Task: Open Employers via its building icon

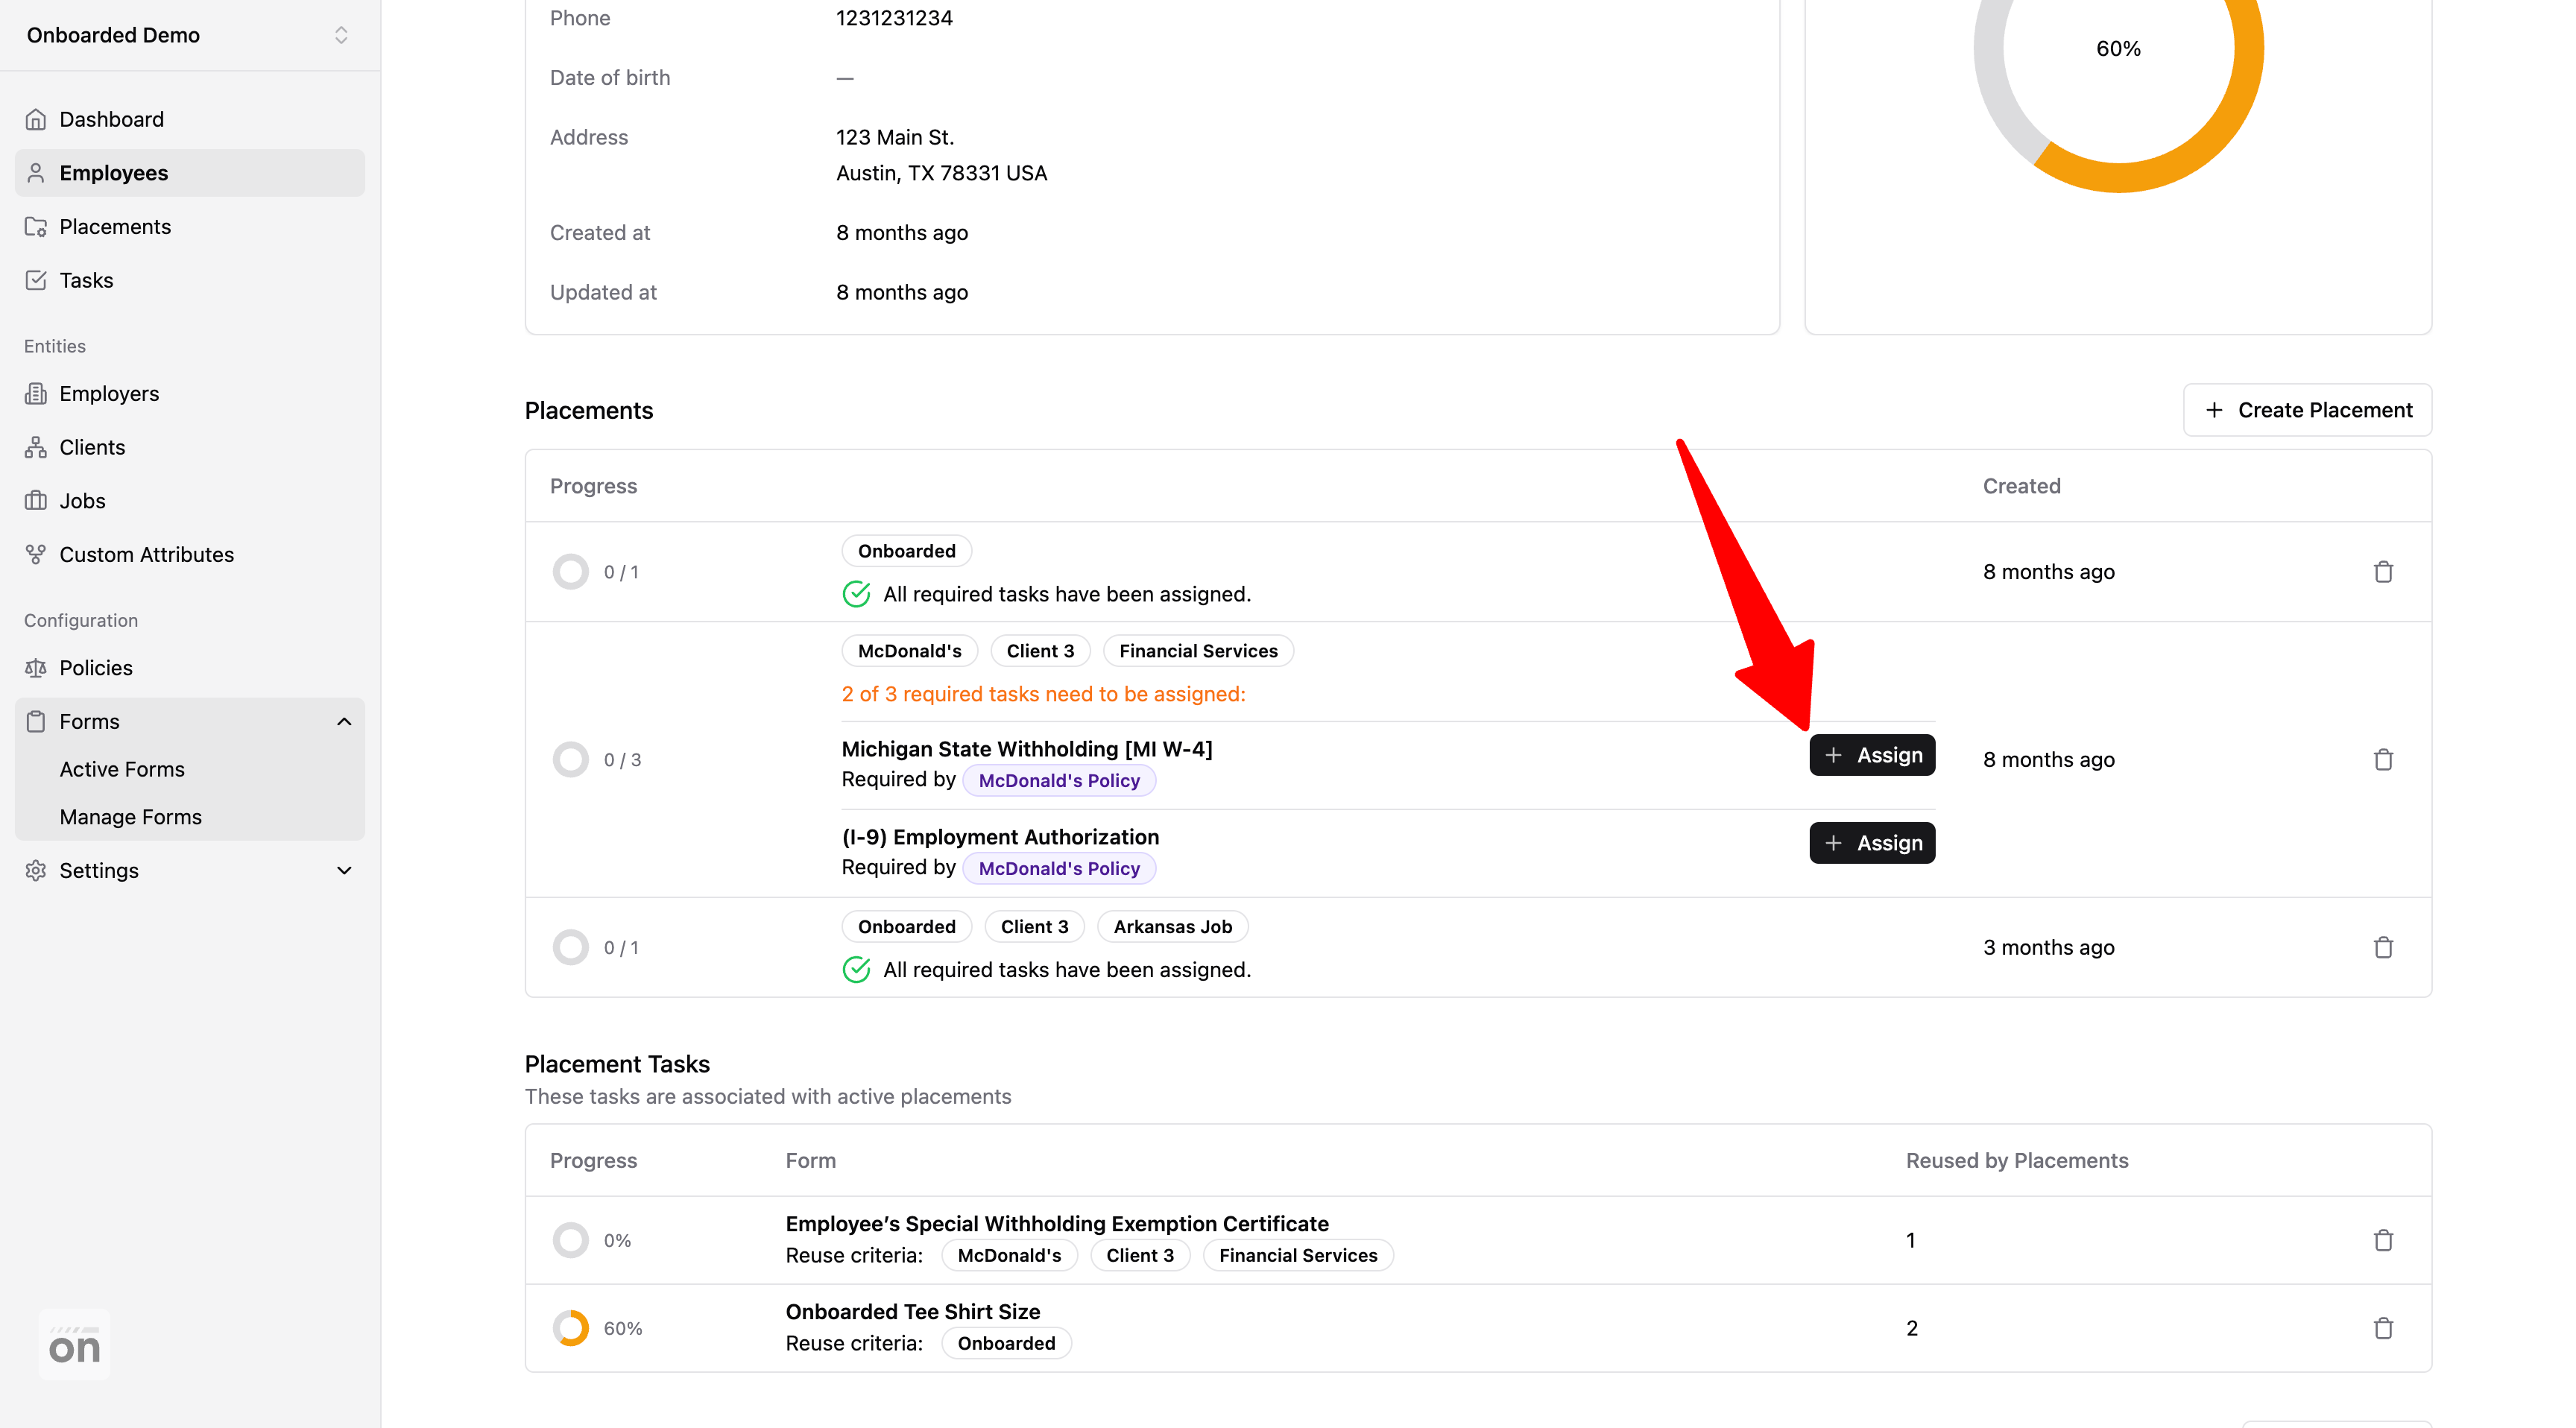Action: click(36, 393)
